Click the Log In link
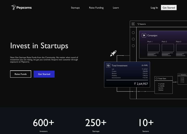 click(x=154, y=8)
